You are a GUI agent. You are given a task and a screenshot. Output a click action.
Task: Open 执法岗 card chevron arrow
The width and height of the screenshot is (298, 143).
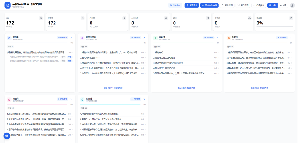coord(144,99)
